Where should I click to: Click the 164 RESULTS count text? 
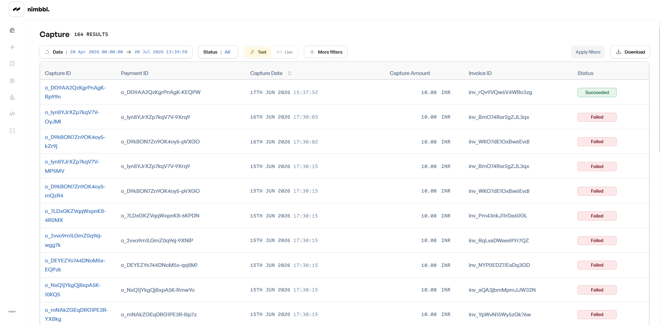[x=91, y=34]
